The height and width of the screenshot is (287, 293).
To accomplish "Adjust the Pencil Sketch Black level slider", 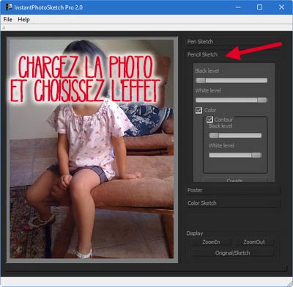I will point(231,81).
